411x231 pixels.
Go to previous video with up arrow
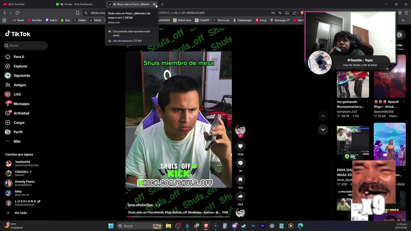[323, 116]
